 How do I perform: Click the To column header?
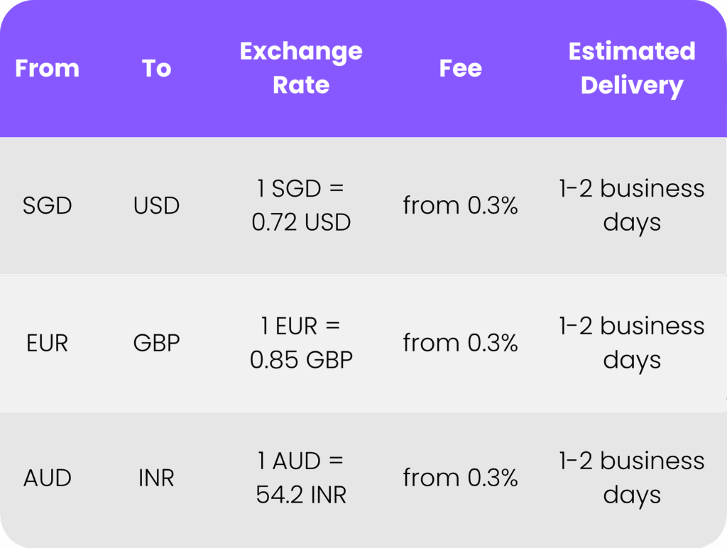156,68
